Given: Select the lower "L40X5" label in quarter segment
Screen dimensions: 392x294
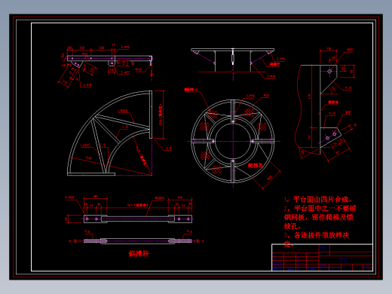Looking at the screenshot, I should coord(85,145).
